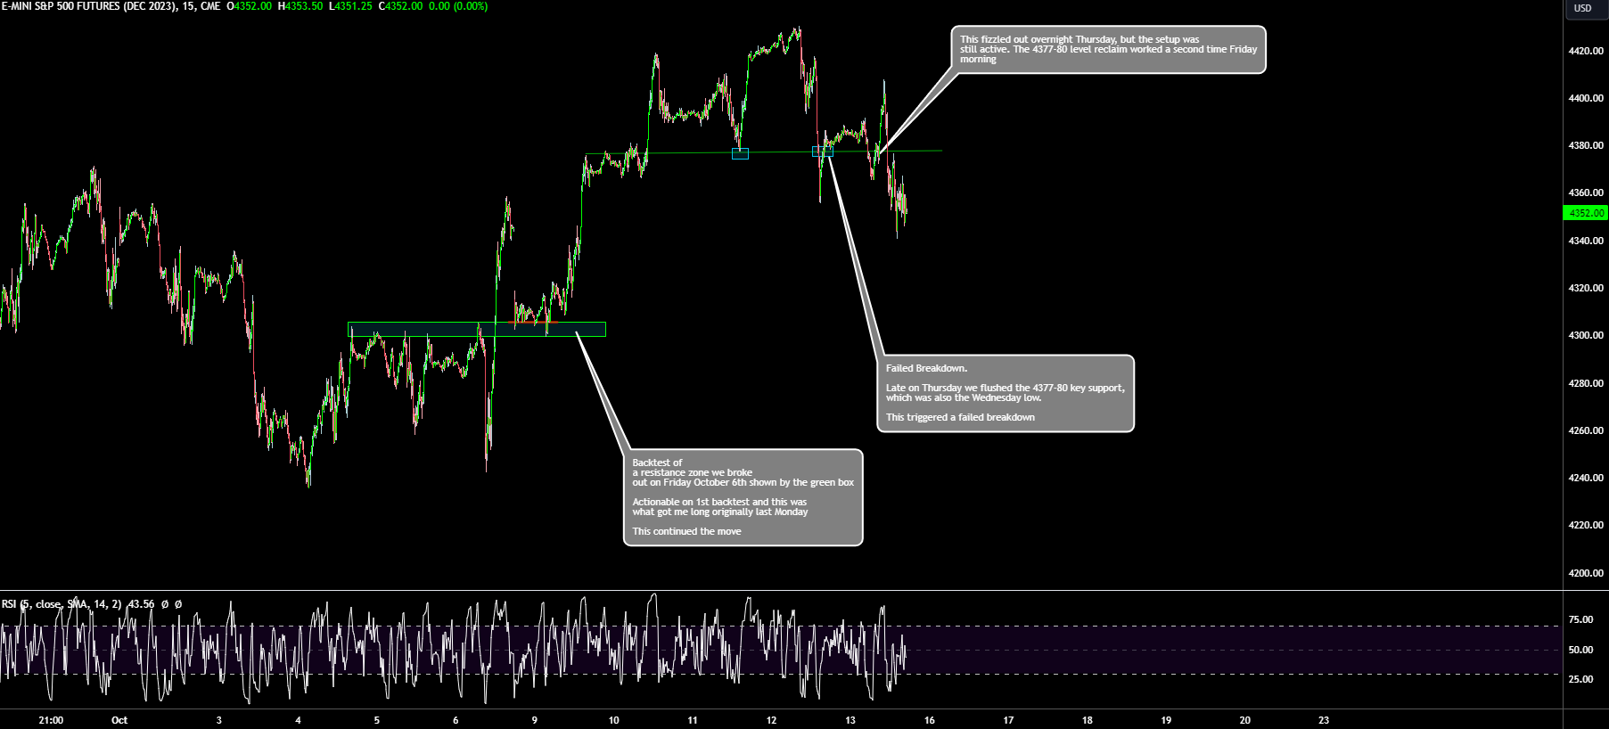Click the RSI value 43.56
This screenshot has height=729, width=1609.
coord(141,604)
